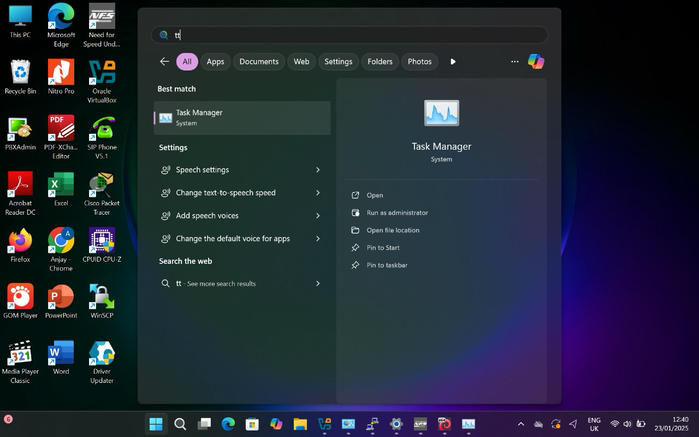Viewport: 699px width, 437px height.
Task: Show more filter tabs with play arrow
Action: (453, 61)
